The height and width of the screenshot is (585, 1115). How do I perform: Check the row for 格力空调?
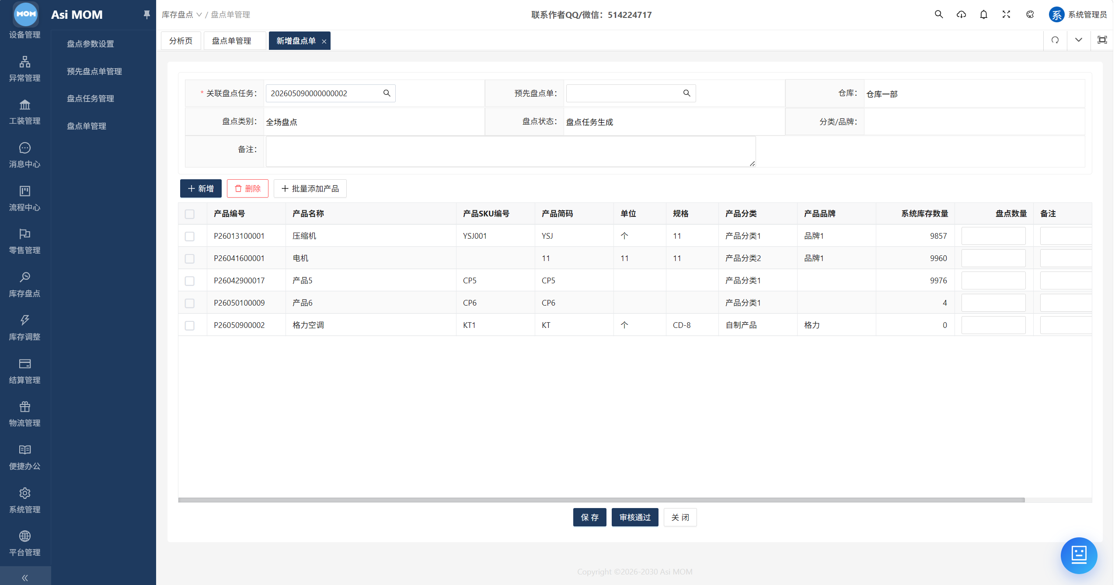tap(190, 326)
